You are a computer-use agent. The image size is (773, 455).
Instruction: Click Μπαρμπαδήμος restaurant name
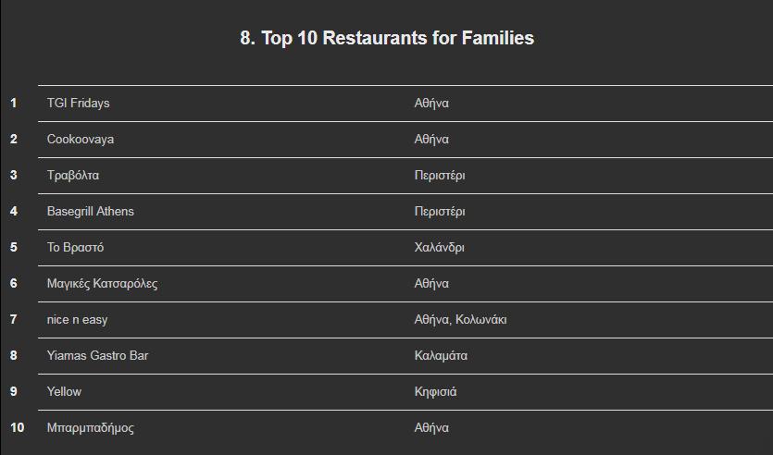pos(90,428)
